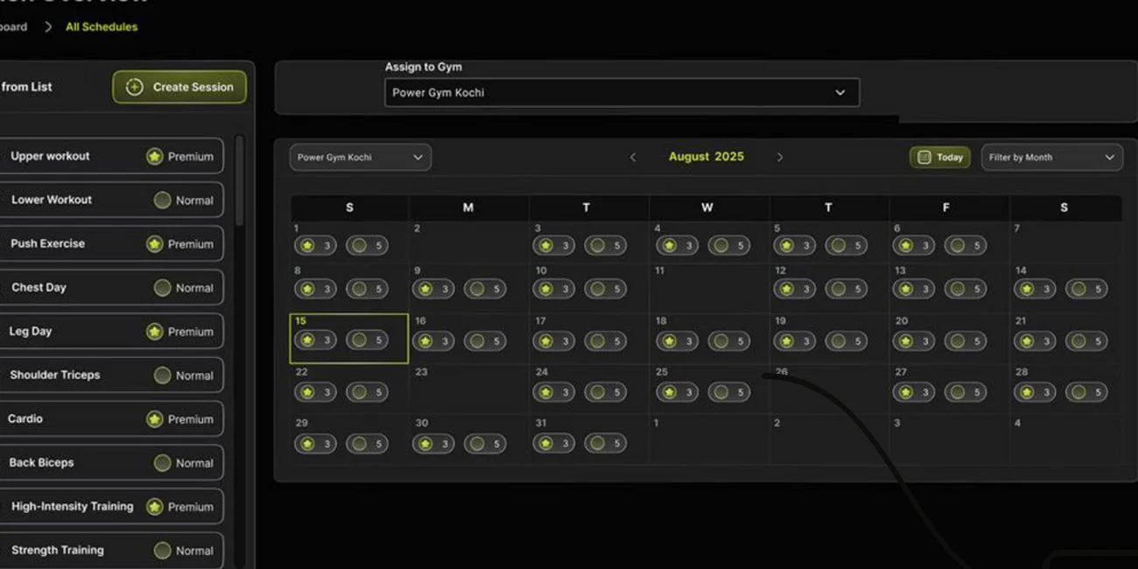This screenshot has width=1138, height=569.
Task: Click normal badge on August 10
Action: click(x=606, y=289)
